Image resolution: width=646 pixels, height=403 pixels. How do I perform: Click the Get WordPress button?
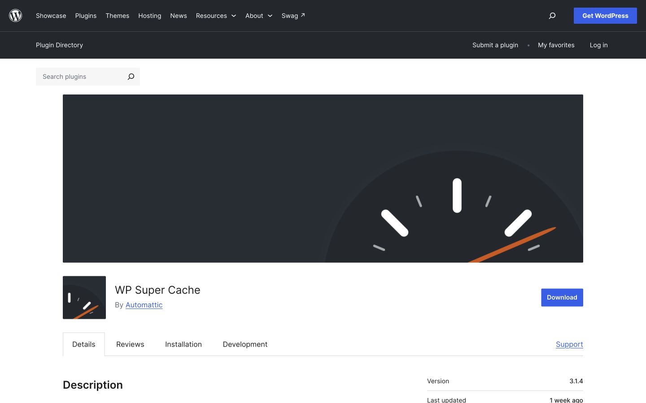[605, 16]
